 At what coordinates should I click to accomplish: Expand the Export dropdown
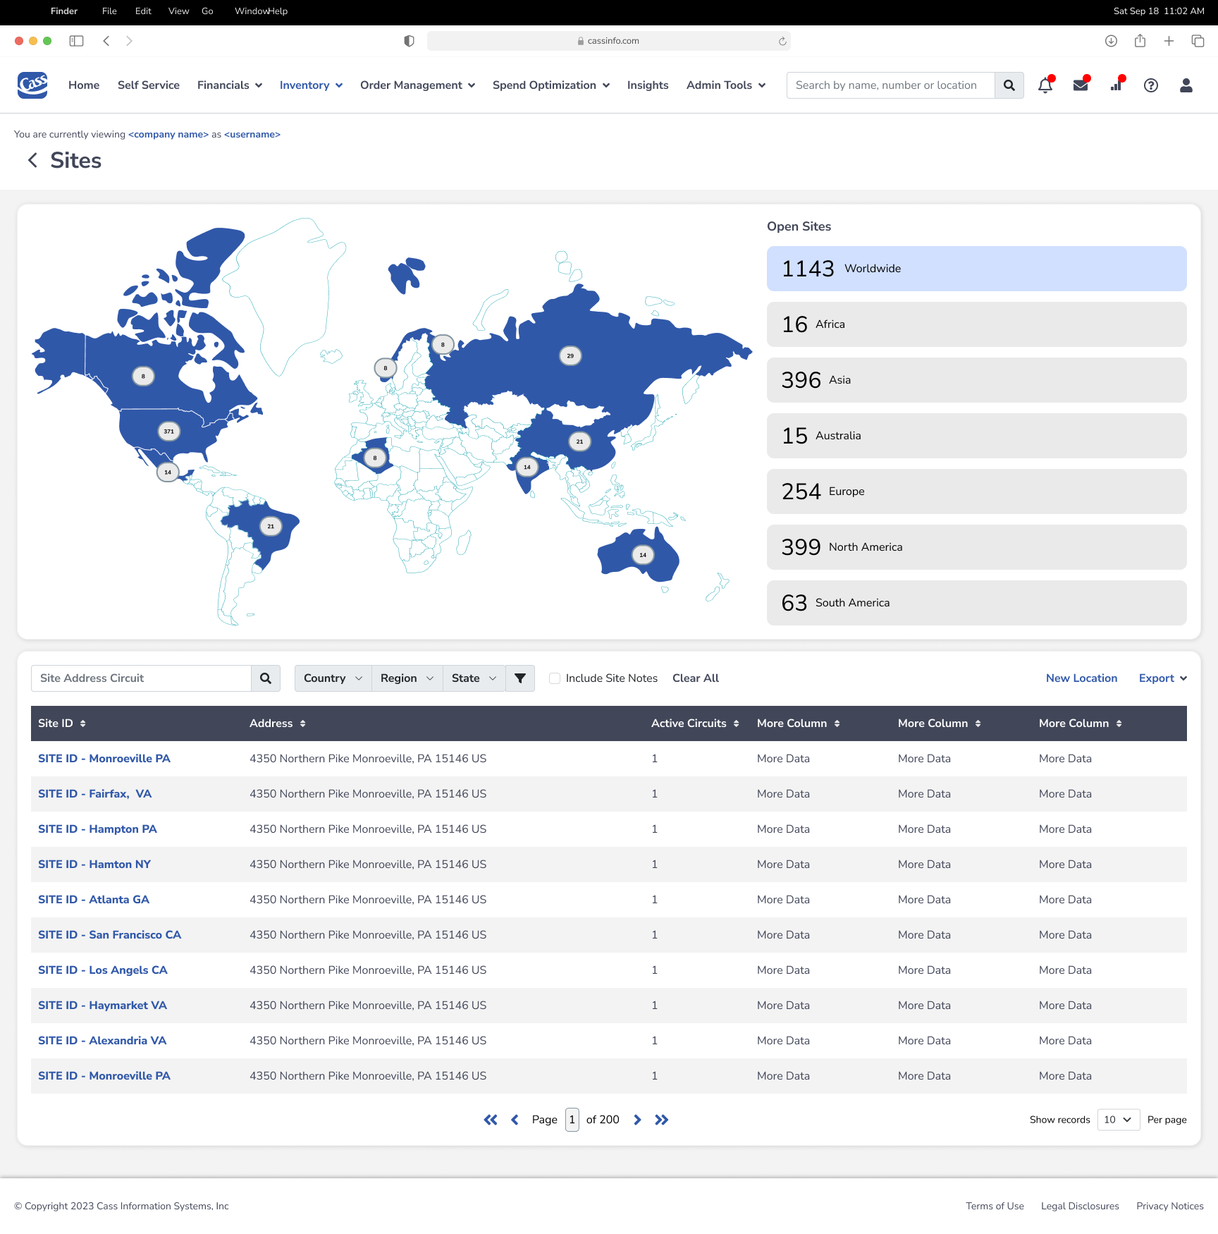1162,678
